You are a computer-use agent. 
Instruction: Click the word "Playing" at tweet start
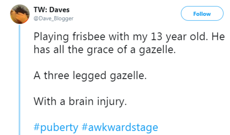pos(51,37)
